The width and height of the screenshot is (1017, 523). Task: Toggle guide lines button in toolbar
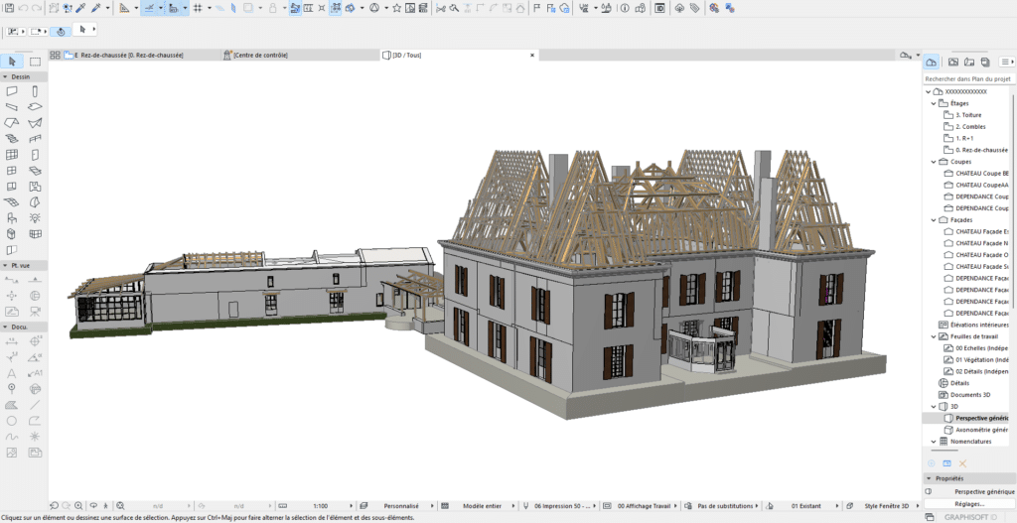[149, 8]
